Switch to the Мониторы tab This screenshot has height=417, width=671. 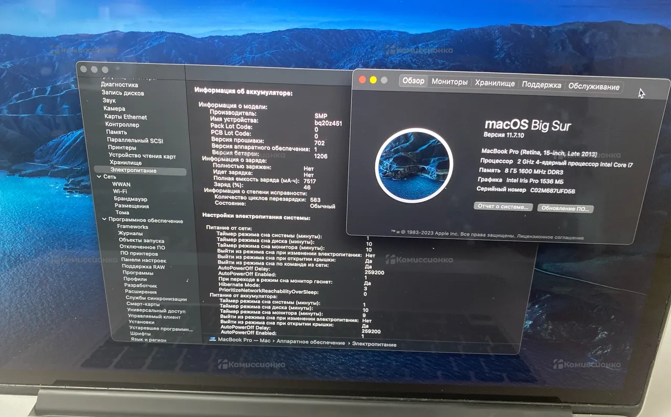[449, 82]
